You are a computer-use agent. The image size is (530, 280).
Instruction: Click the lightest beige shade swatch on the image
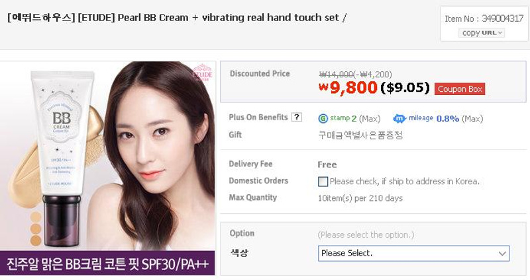coord(36,217)
